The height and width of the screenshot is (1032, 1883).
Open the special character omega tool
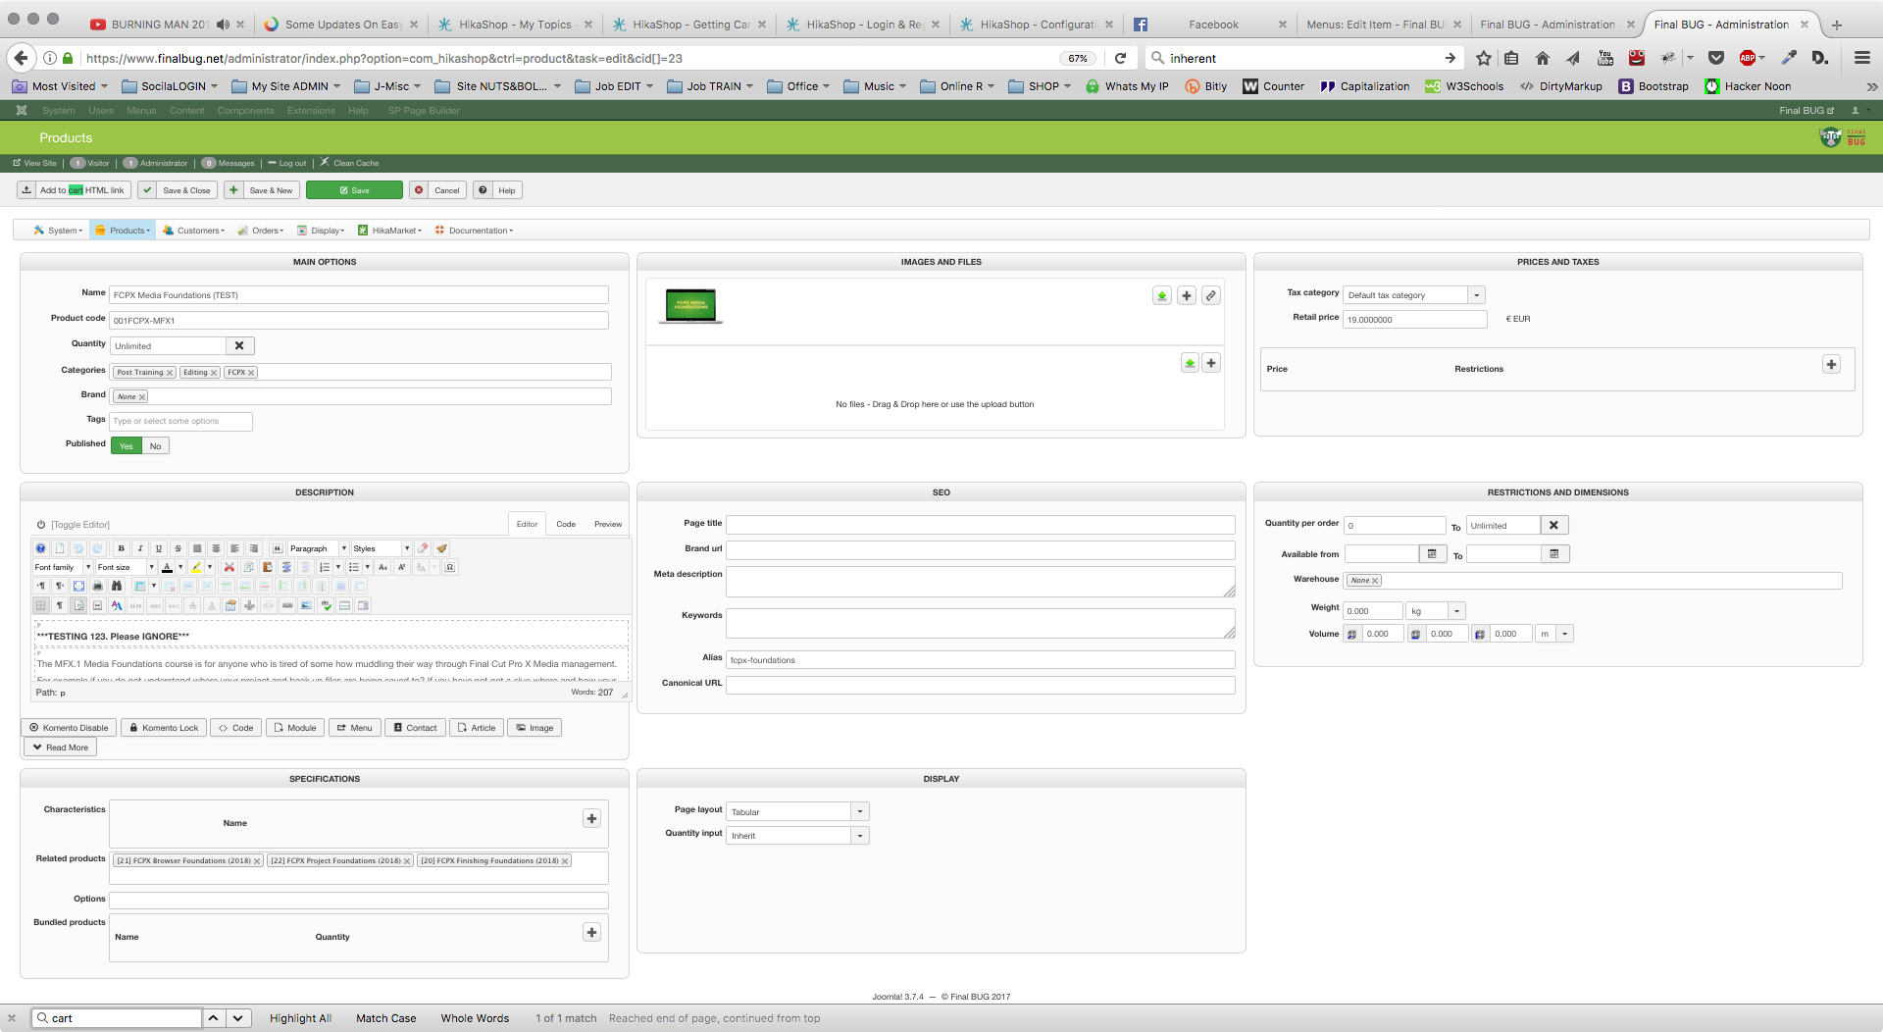[x=450, y=567]
